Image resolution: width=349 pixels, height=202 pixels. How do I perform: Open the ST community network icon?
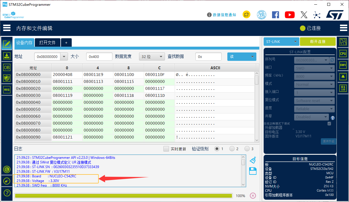(317, 14)
